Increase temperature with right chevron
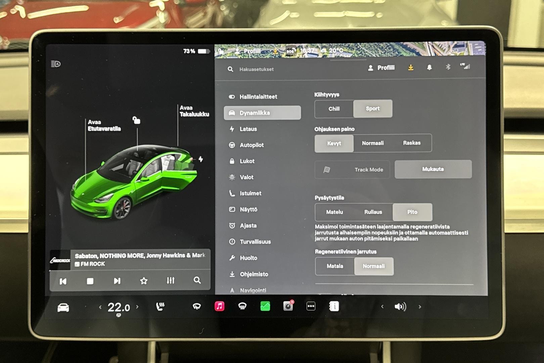 137,307
